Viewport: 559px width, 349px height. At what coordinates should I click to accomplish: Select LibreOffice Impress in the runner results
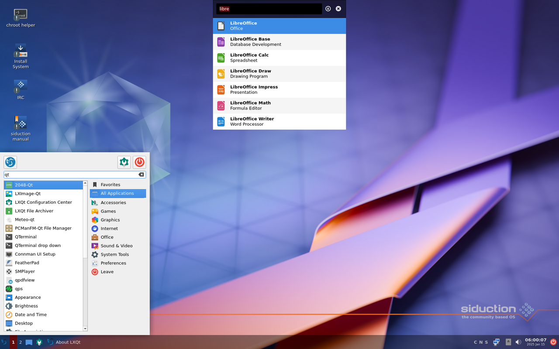coord(279,89)
